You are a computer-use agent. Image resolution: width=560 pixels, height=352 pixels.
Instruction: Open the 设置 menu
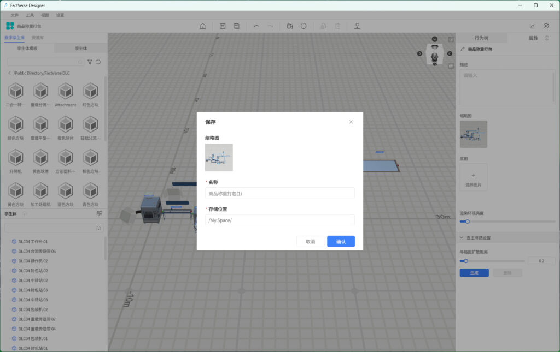point(60,15)
